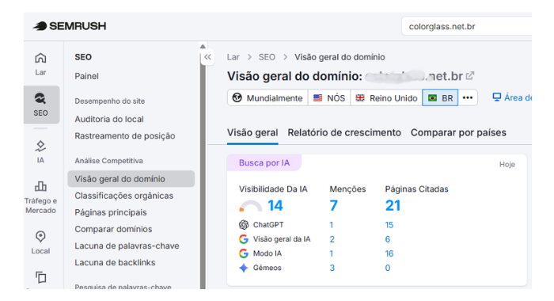Click the SEO heading in side menu

[x=83, y=57]
